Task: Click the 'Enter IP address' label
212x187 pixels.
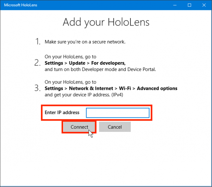Action: pyautogui.click(x=62, y=112)
